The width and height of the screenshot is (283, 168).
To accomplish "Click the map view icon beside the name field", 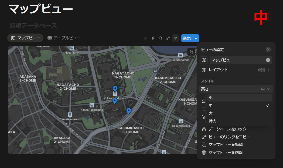I will [x=204, y=60].
